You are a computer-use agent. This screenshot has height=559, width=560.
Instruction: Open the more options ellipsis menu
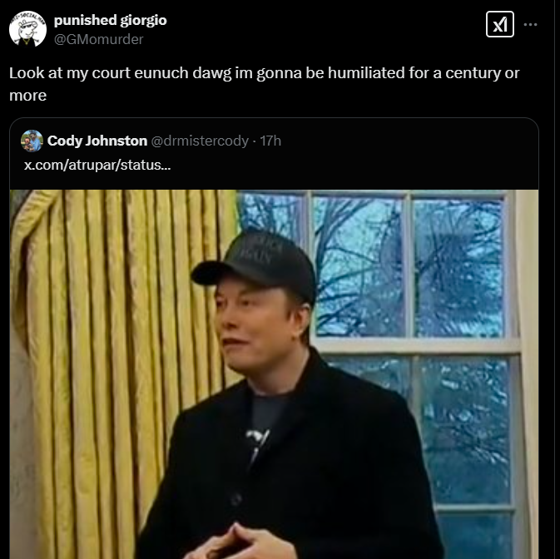coord(530,25)
